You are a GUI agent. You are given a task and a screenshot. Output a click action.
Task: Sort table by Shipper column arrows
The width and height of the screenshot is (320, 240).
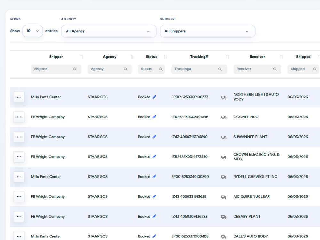[x=82, y=57]
